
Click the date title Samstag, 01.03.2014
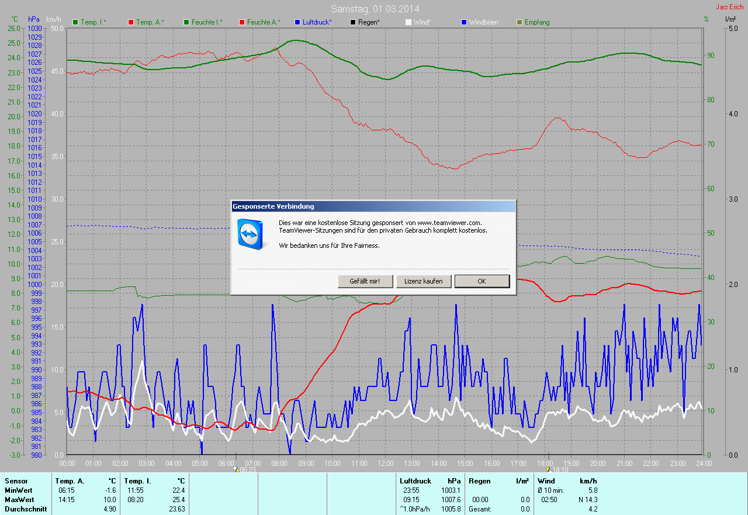pyautogui.click(x=375, y=9)
